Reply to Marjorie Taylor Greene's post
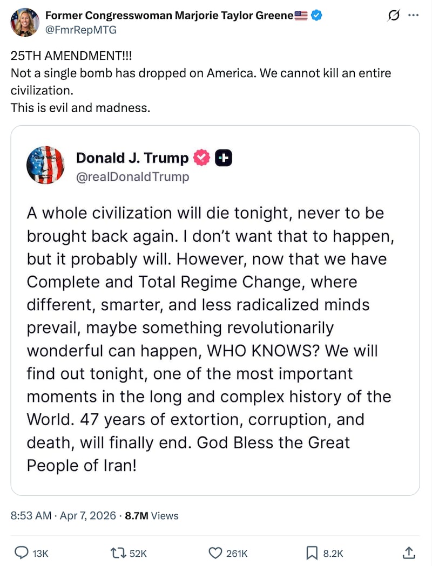This screenshot has height=566, width=432. [x=22, y=553]
